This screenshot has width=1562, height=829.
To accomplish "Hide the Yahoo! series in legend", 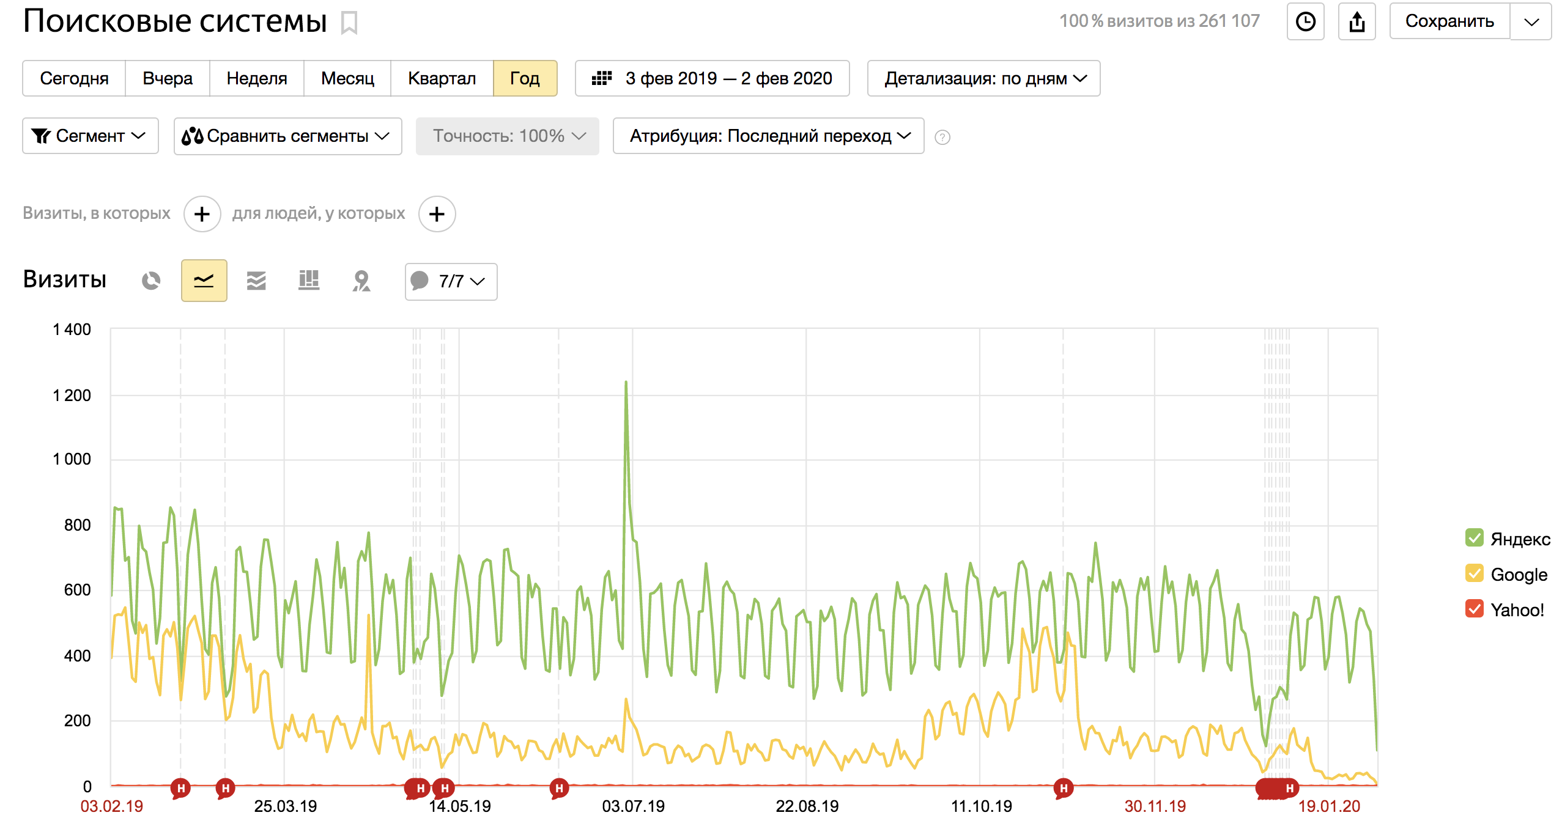I will coord(1475,609).
